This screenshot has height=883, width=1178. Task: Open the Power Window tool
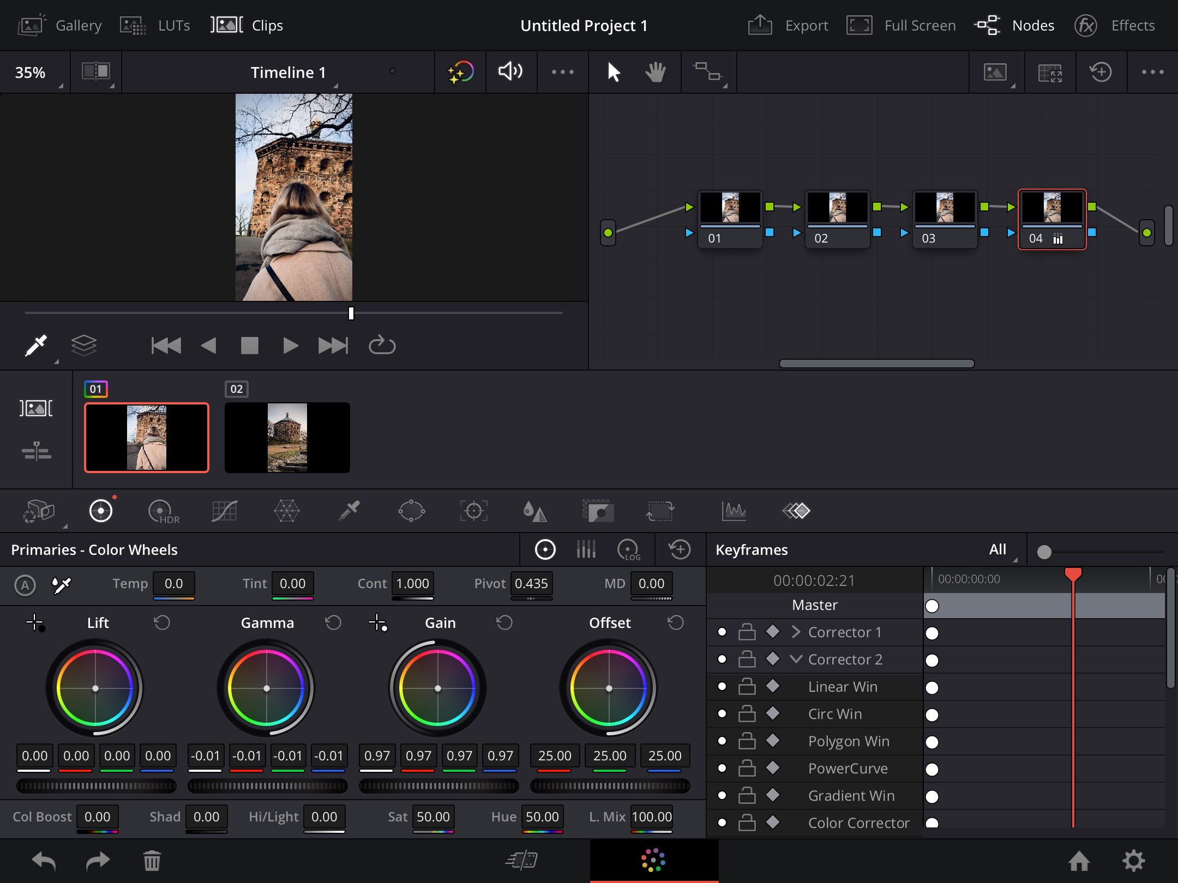click(412, 511)
